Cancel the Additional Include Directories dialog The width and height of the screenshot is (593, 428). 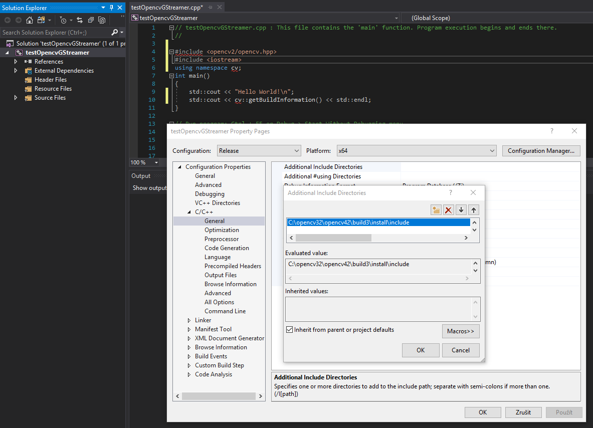pos(461,350)
